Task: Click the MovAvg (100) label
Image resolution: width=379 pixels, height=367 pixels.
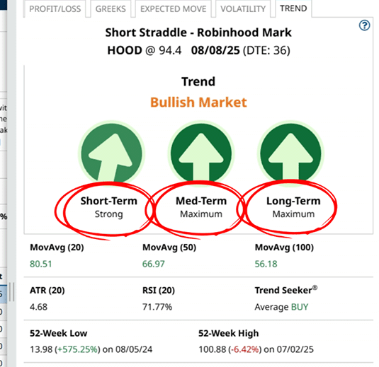Action: [284, 247]
